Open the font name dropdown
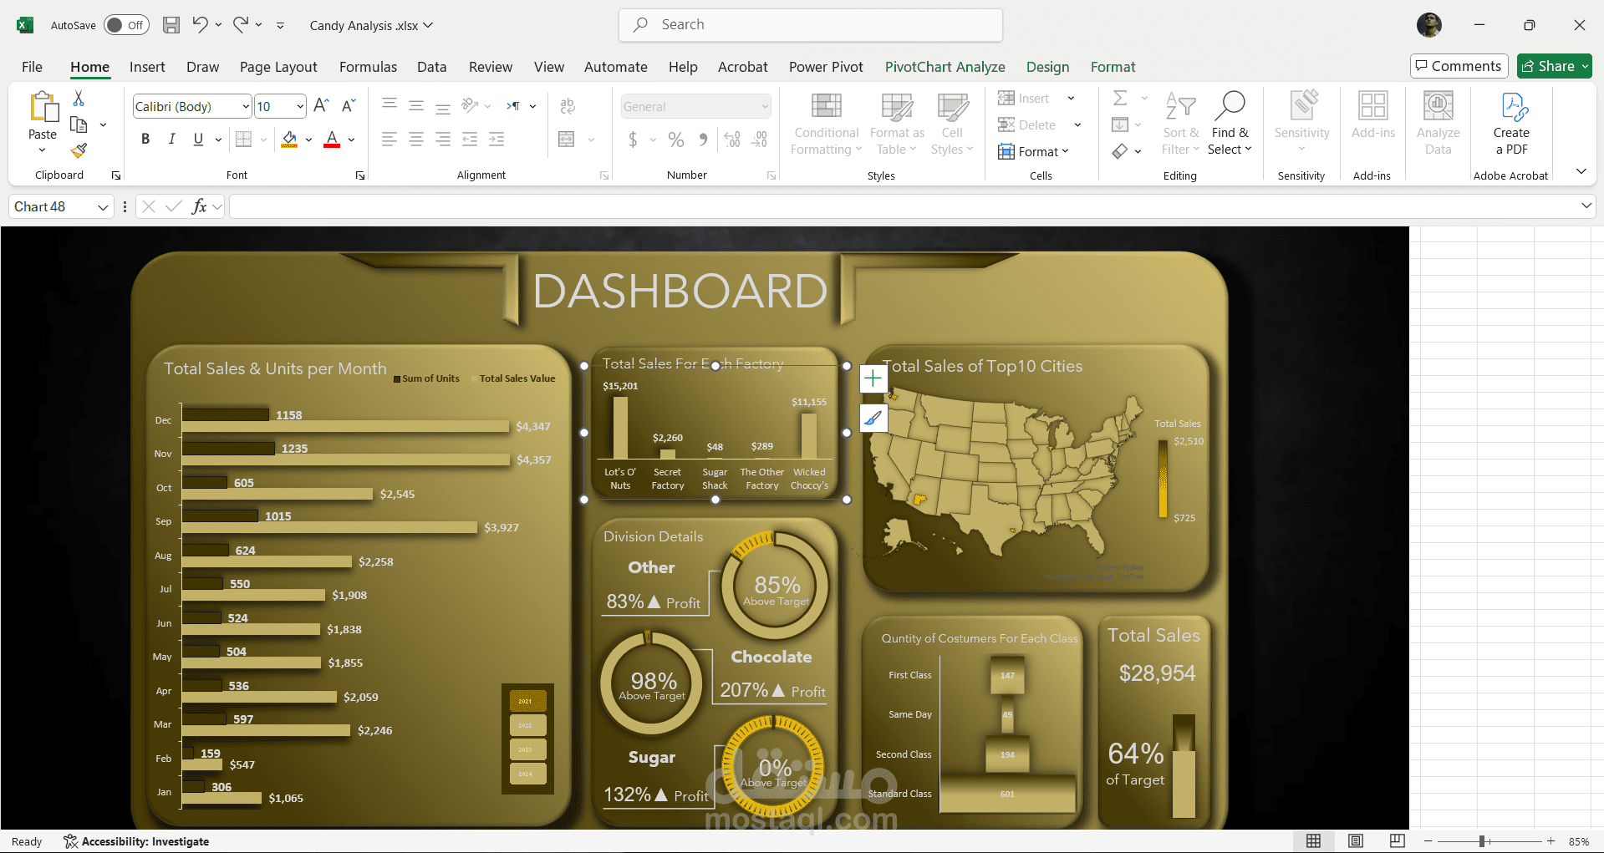Screen dimensions: 1604x853 click(x=245, y=107)
